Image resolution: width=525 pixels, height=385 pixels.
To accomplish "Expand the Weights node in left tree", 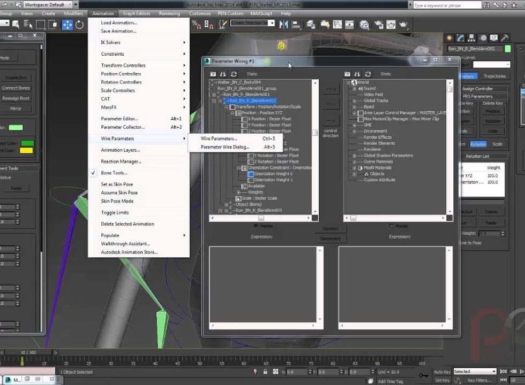I will point(238,192).
